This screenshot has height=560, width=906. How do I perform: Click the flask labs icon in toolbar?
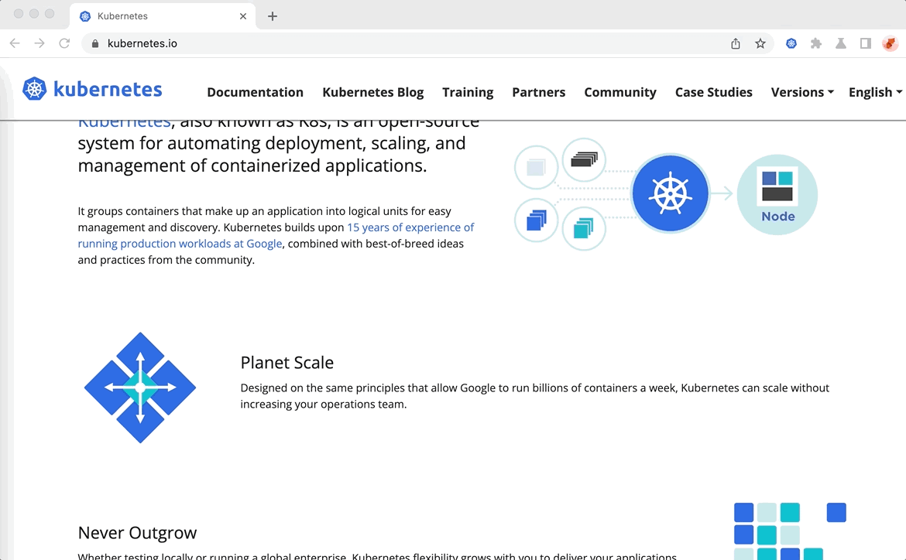point(841,43)
